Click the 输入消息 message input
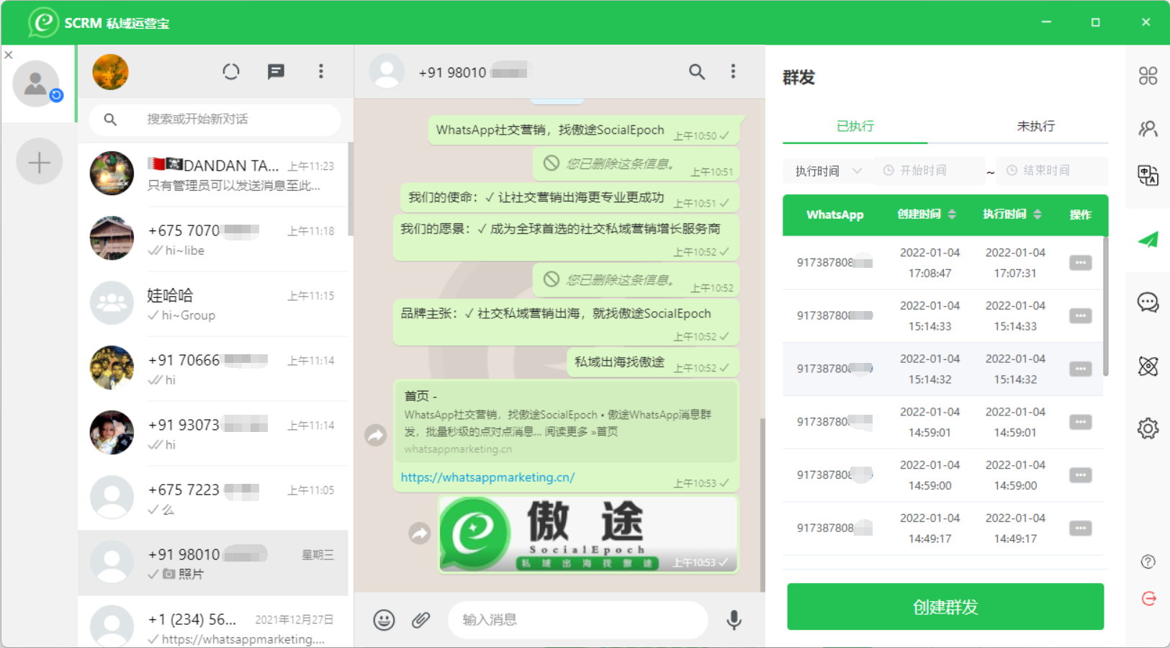This screenshot has width=1170, height=648. (x=578, y=620)
